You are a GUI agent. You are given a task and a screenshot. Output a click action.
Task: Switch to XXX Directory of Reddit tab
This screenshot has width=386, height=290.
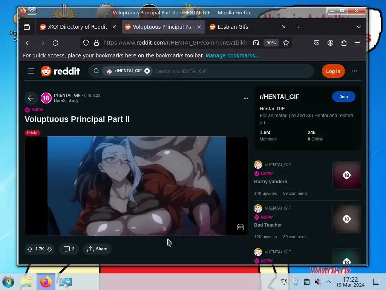[x=78, y=27]
